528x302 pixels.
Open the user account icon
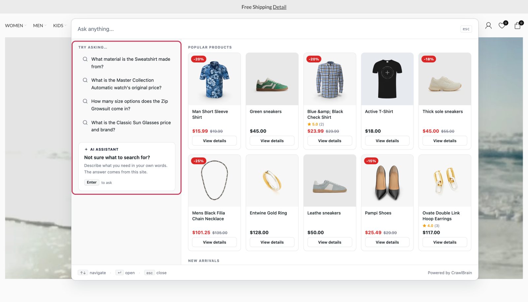click(x=488, y=25)
